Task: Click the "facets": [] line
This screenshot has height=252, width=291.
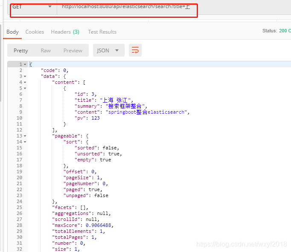Action: point(70,207)
